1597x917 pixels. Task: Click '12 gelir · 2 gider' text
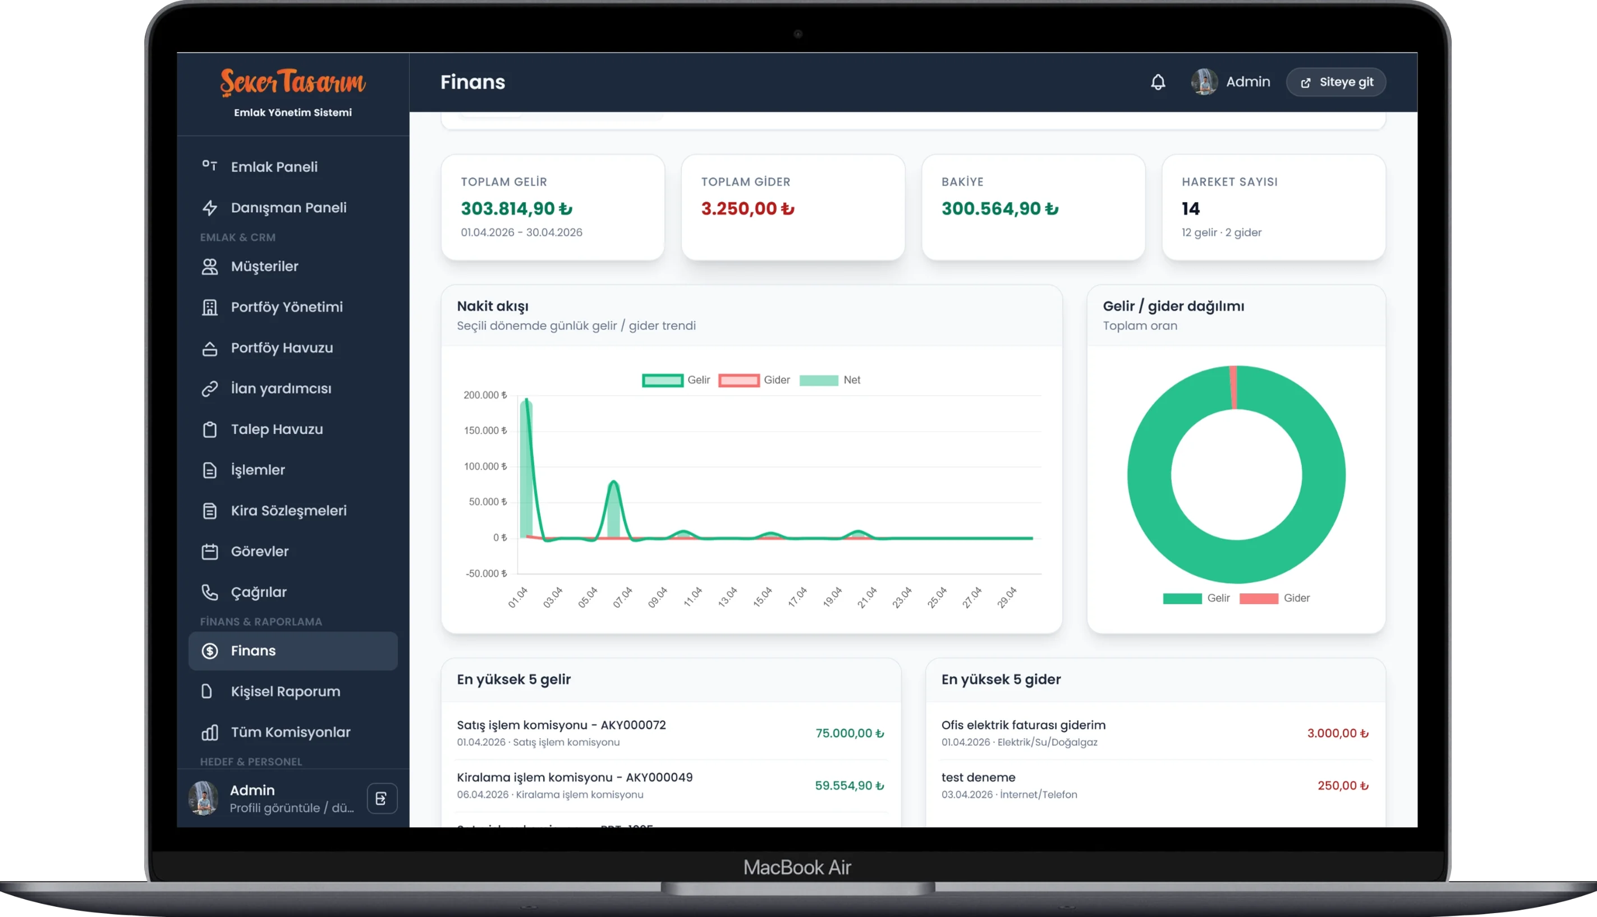coord(1222,232)
